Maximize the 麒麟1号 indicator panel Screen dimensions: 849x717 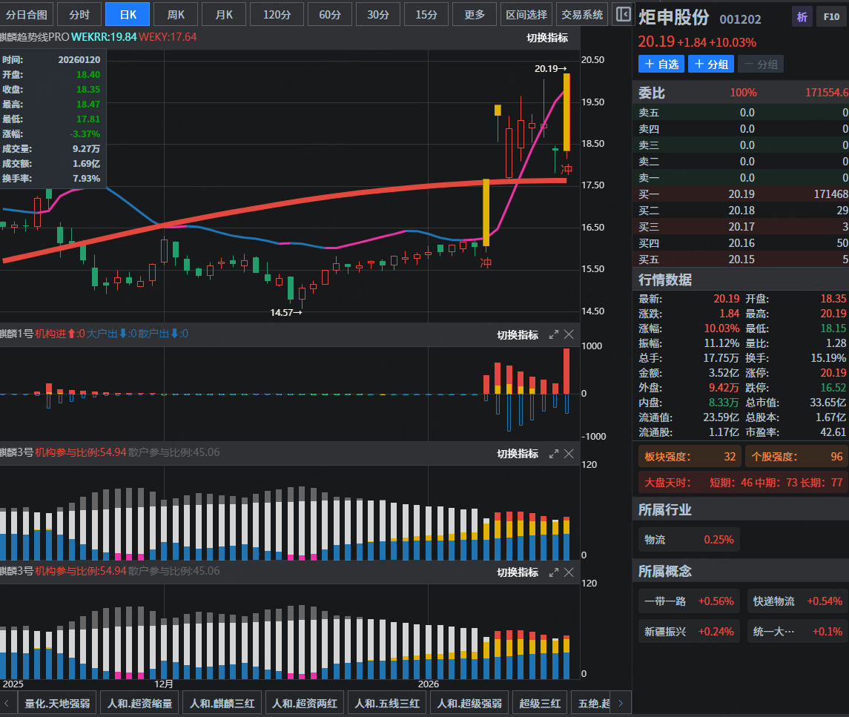pos(553,334)
